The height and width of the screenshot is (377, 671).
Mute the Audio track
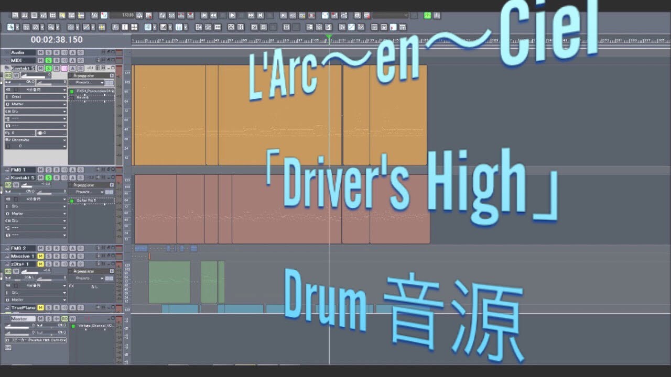40,52
